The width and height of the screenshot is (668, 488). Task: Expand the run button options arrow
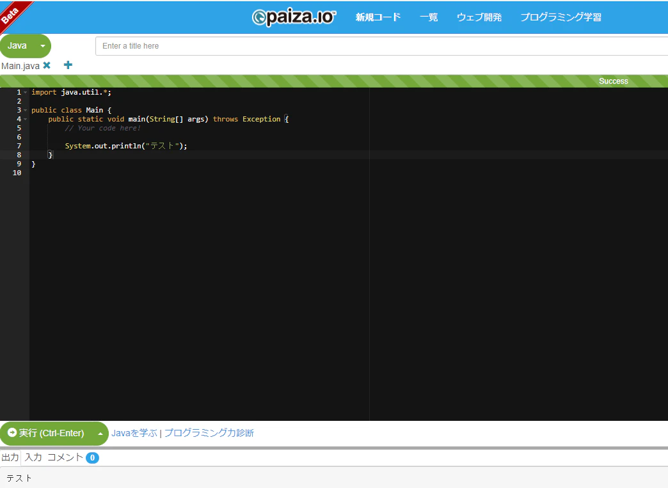100,433
